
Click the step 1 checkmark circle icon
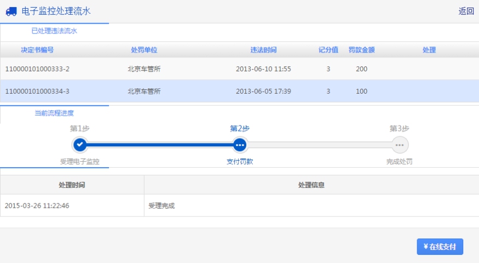pos(80,145)
